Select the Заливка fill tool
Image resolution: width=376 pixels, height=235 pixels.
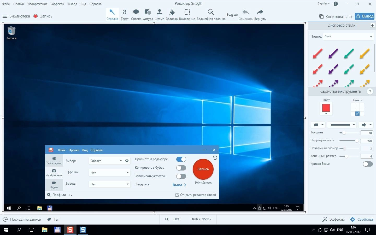(172, 14)
